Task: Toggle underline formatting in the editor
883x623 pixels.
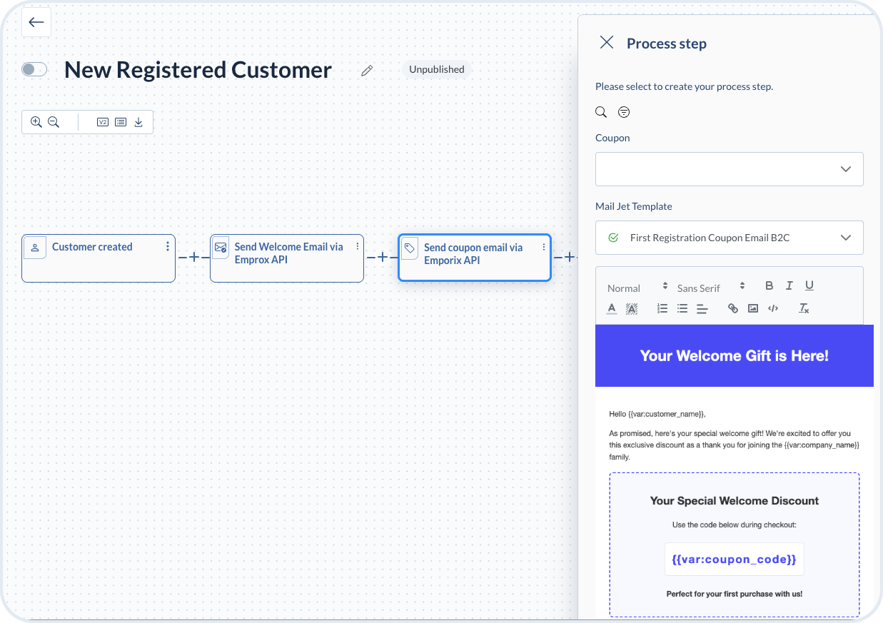Action: [809, 285]
